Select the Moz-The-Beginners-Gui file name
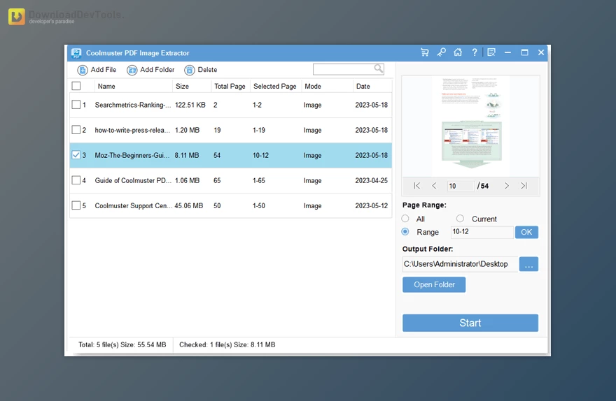616x401 pixels. 132,155
